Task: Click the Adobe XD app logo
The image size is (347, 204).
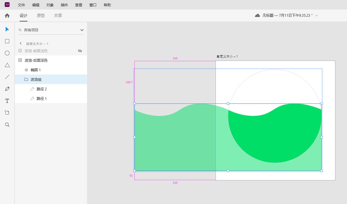Action: [7, 4]
